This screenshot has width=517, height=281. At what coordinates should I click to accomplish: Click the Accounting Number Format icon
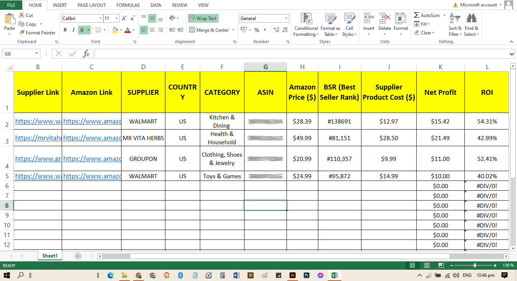click(243, 30)
